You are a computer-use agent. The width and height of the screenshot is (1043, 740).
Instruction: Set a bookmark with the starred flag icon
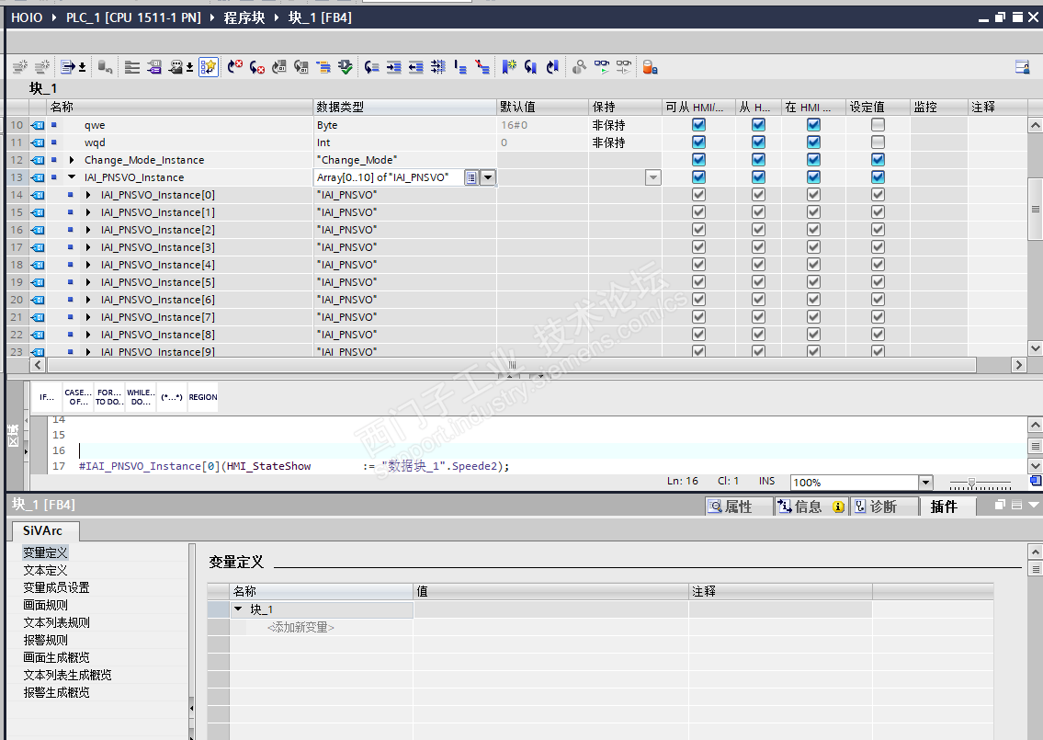[x=509, y=66]
